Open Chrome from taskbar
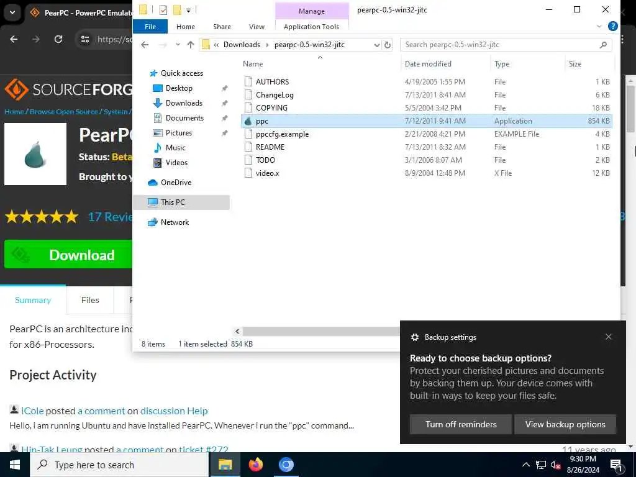The height and width of the screenshot is (477, 636). (x=286, y=465)
